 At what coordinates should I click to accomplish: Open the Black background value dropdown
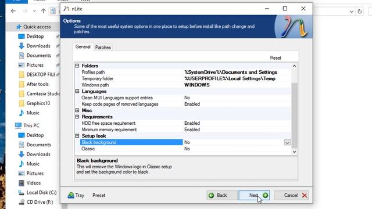tap(287, 142)
